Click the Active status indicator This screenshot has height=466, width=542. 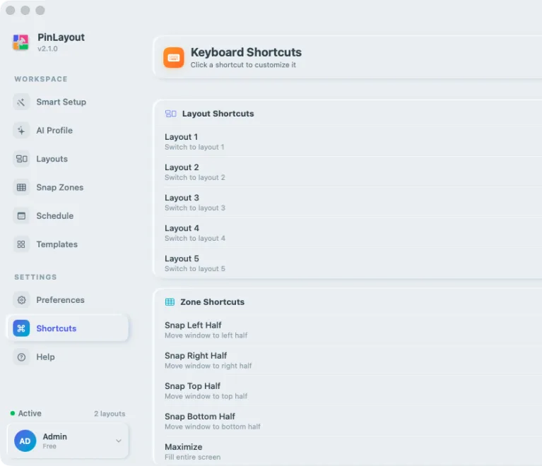coord(26,413)
